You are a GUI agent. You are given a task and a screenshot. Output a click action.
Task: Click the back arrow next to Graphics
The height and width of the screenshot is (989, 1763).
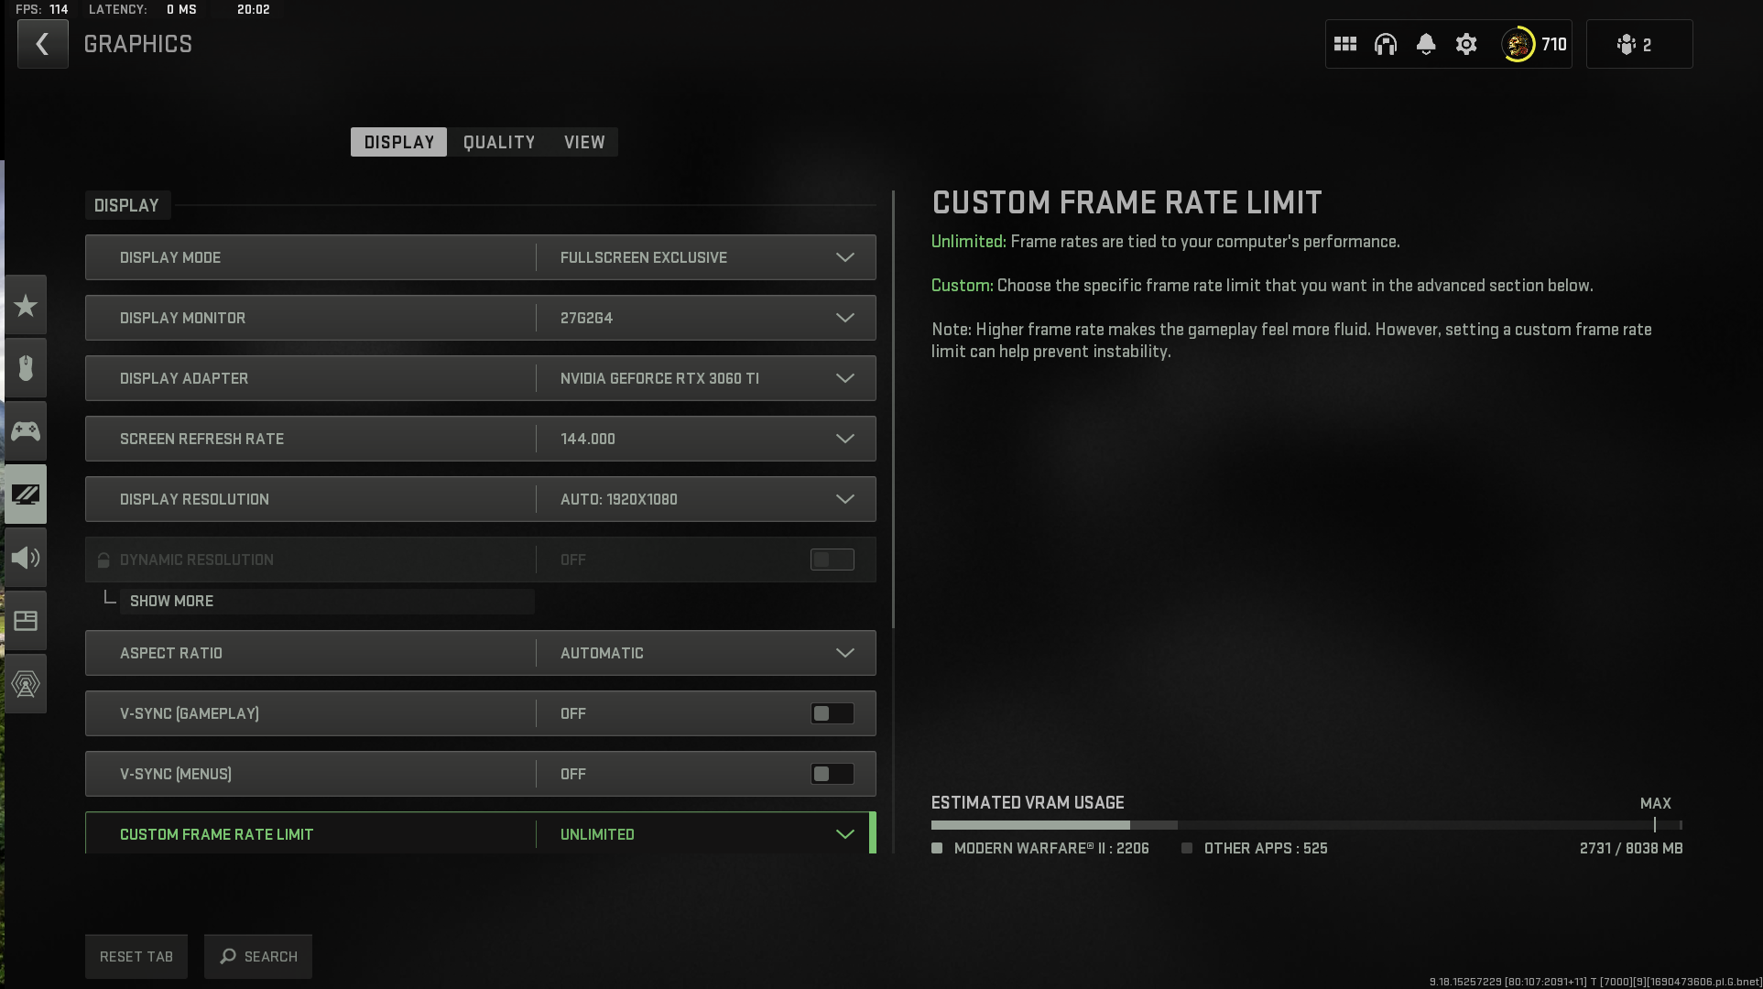coord(42,44)
